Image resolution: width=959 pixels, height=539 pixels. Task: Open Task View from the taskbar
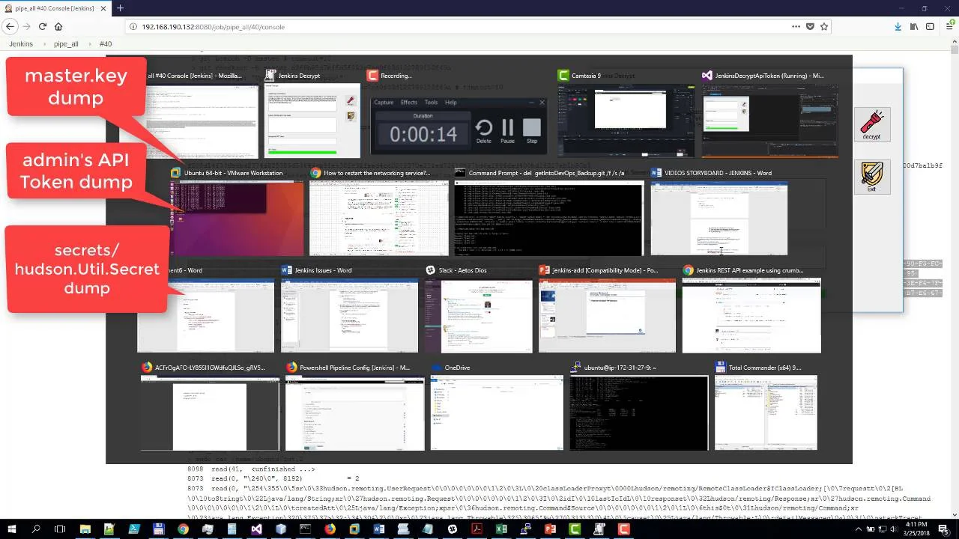(60, 529)
